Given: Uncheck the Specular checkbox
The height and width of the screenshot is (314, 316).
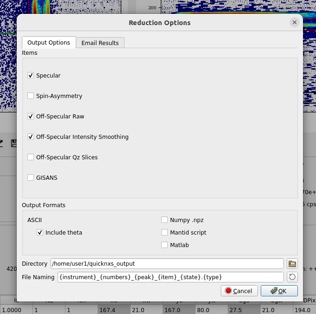Looking at the screenshot, I should (31, 76).
